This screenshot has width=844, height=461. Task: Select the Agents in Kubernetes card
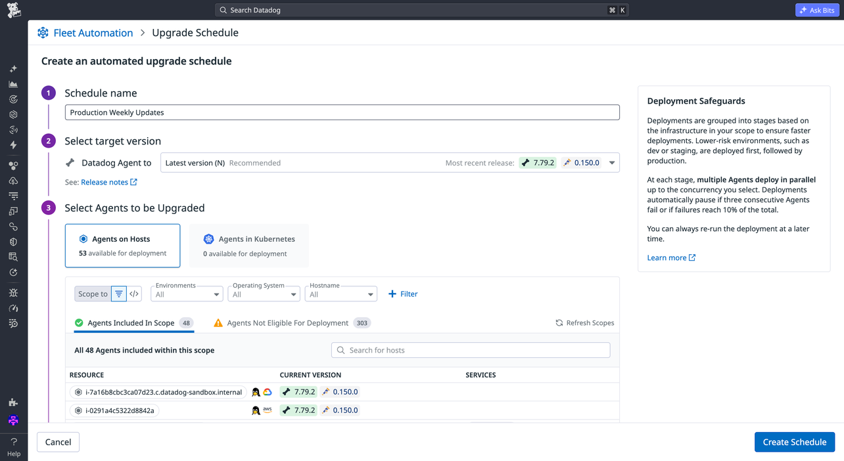[x=249, y=246]
